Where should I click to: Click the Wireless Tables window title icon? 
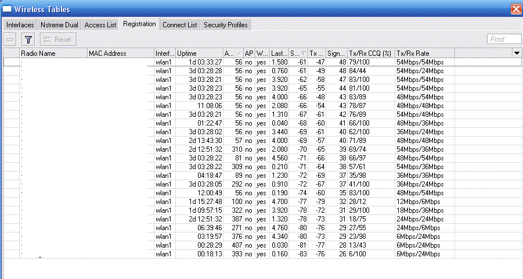pyautogui.click(x=8, y=8)
